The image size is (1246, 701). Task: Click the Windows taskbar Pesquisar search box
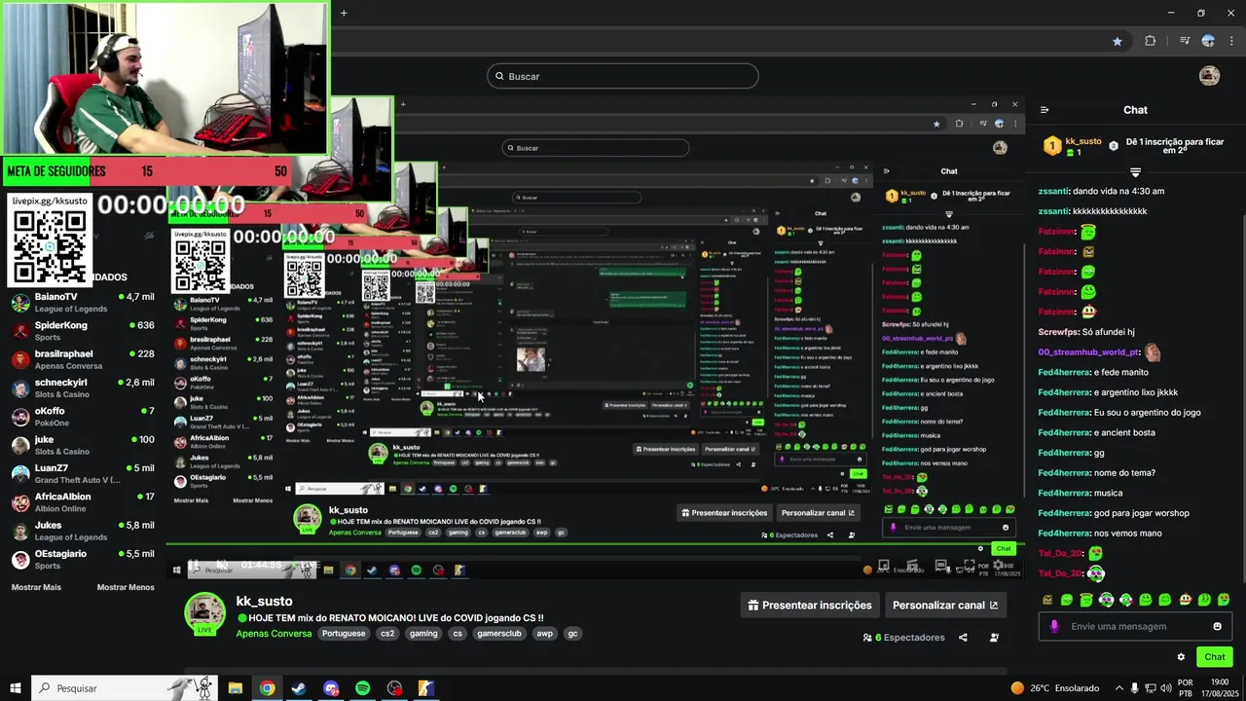coord(127,688)
